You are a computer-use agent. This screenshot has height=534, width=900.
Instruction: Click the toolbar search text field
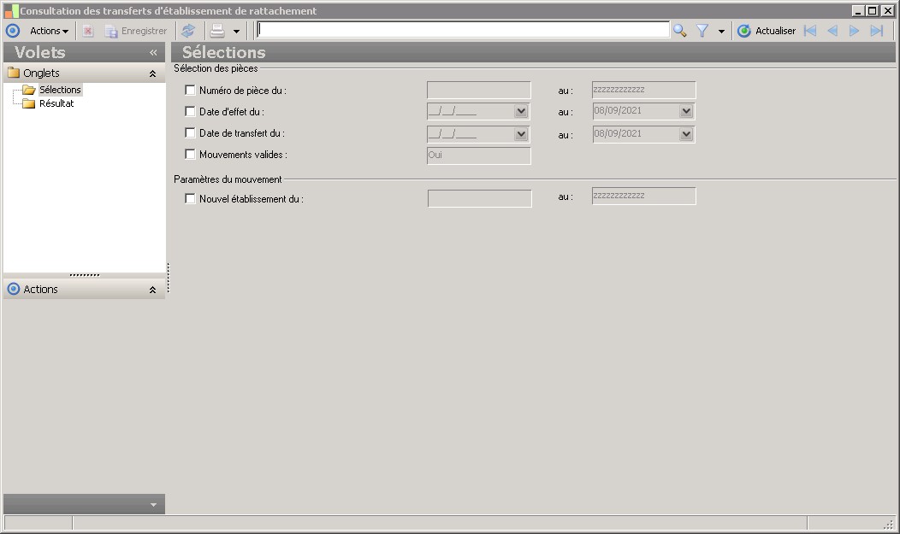click(463, 31)
